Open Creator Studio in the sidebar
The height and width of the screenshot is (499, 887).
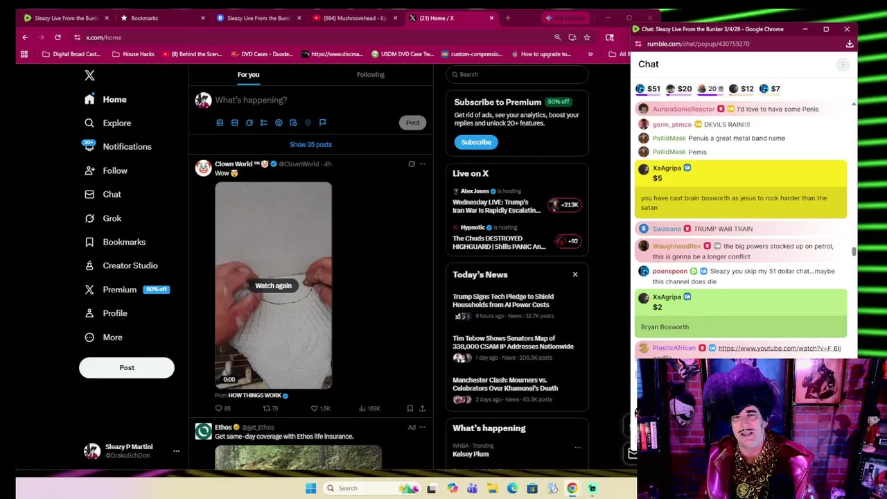tap(121, 265)
